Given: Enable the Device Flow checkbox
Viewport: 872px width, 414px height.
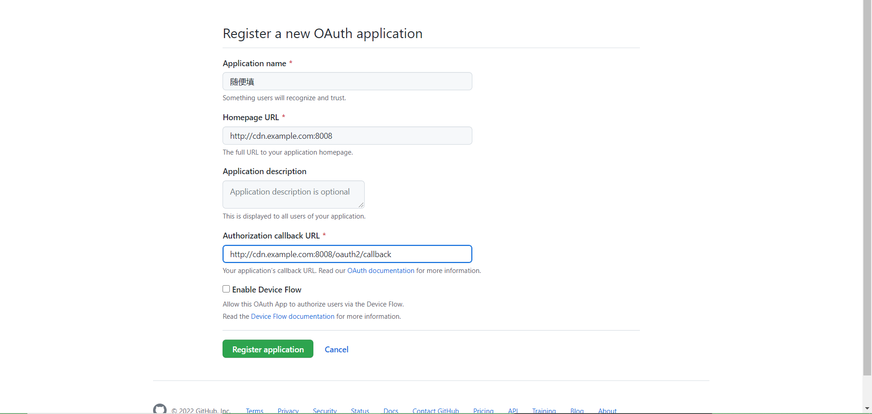Looking at the screenshot, I should click(226, 289).
